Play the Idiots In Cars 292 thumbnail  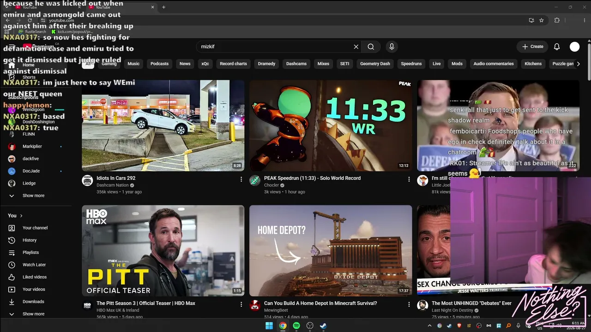coord(163,125)
